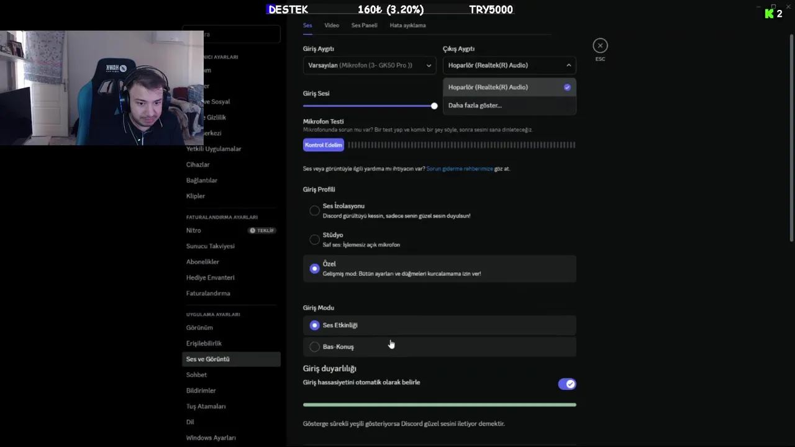Click the settings page vertical scrollbar
Viewport: 795px width, 447px height.
791,138
